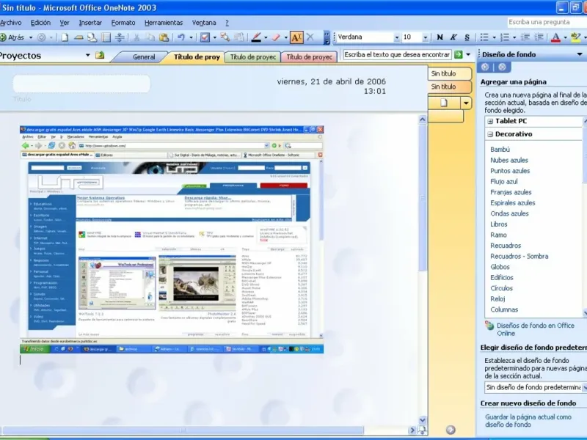Collapse the Decorativo category
This screenshot has height=440, width=587.
coord(490,134)
